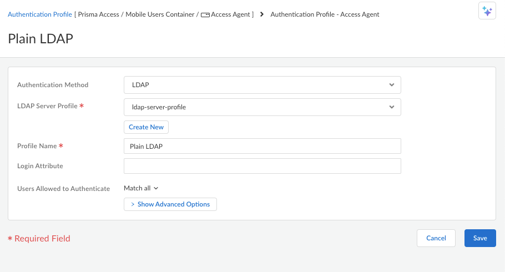Click the Authentication Method label
The width and height of the screenshot is (505, 272).
(x=53, y=85)
